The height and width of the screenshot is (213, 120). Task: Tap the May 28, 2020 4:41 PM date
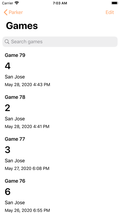point(27,127)
